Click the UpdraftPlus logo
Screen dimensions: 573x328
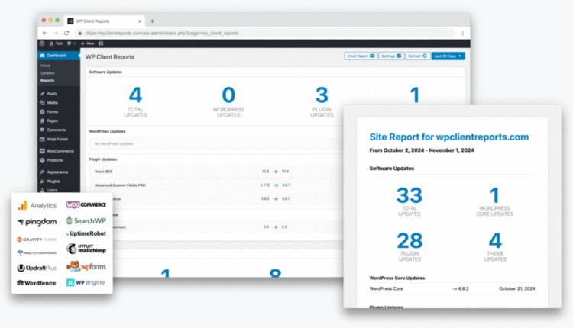tap(37, 269)
